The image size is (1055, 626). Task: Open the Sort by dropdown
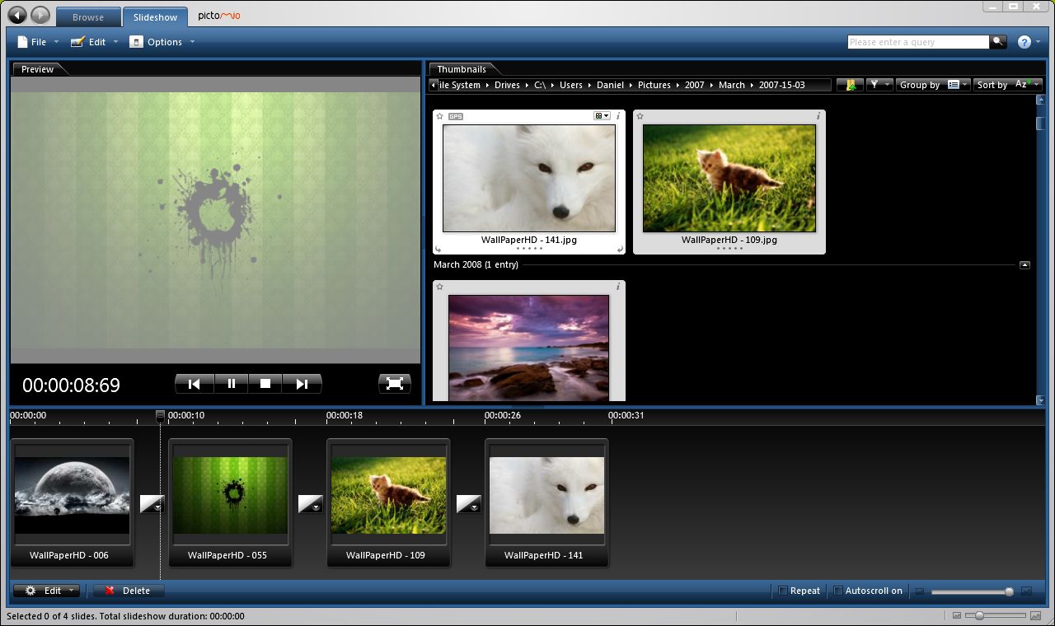pyautogui.click(x=1008, y=85)
